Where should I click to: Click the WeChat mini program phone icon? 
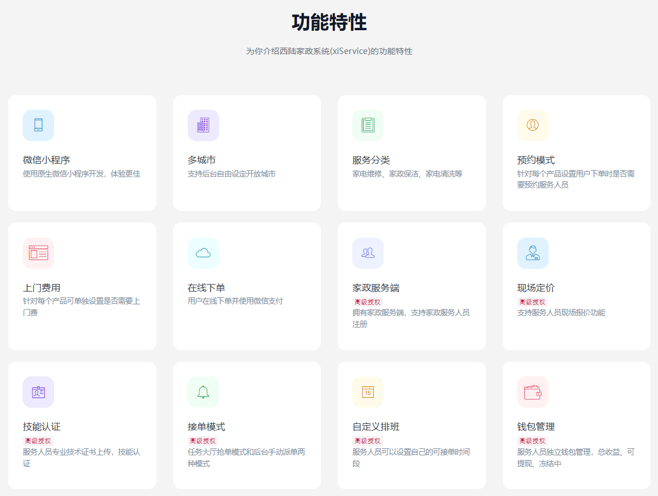click(x=38, y=125)
